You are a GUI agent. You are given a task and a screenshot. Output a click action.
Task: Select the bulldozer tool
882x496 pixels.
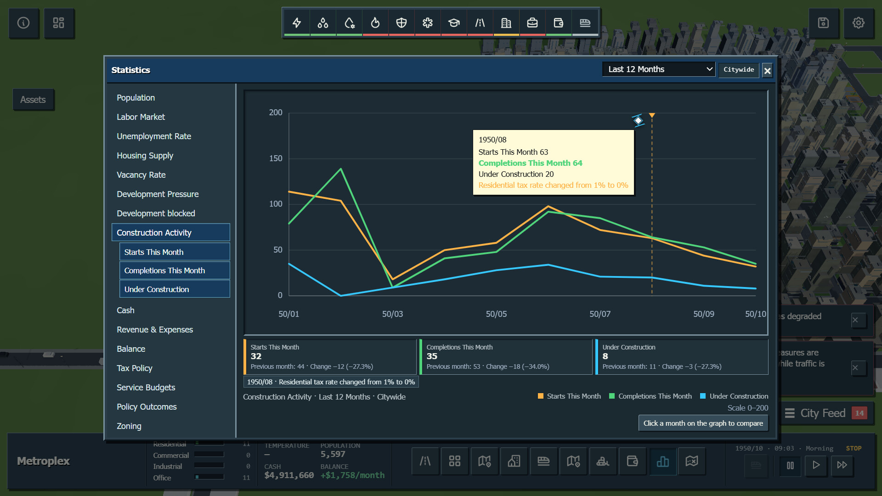[x=603, y=461]
